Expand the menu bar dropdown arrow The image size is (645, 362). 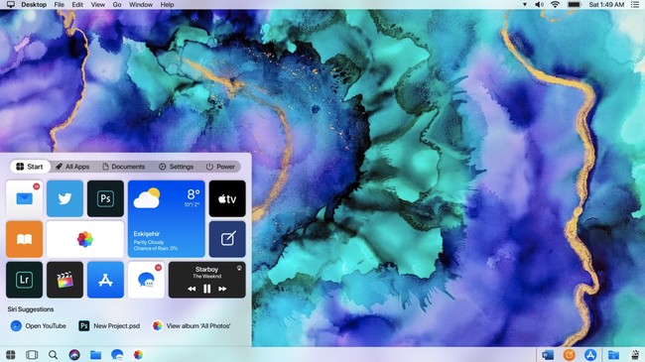pos(525,5)
